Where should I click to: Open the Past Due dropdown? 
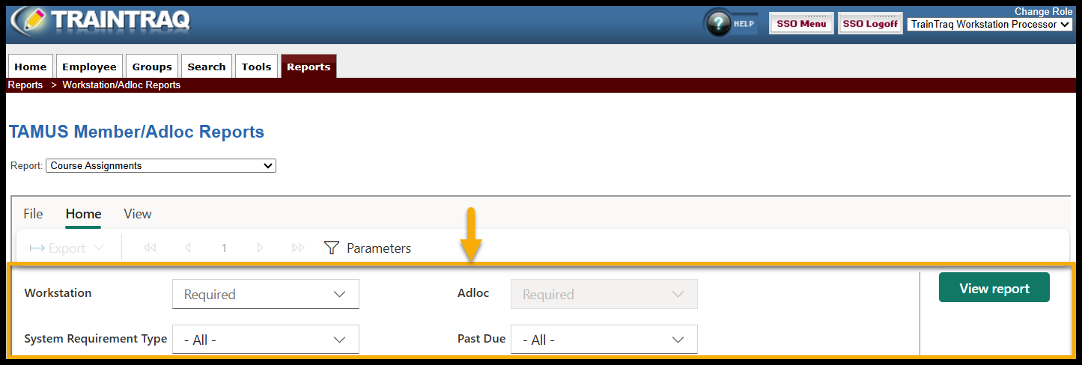pos(604,340)
